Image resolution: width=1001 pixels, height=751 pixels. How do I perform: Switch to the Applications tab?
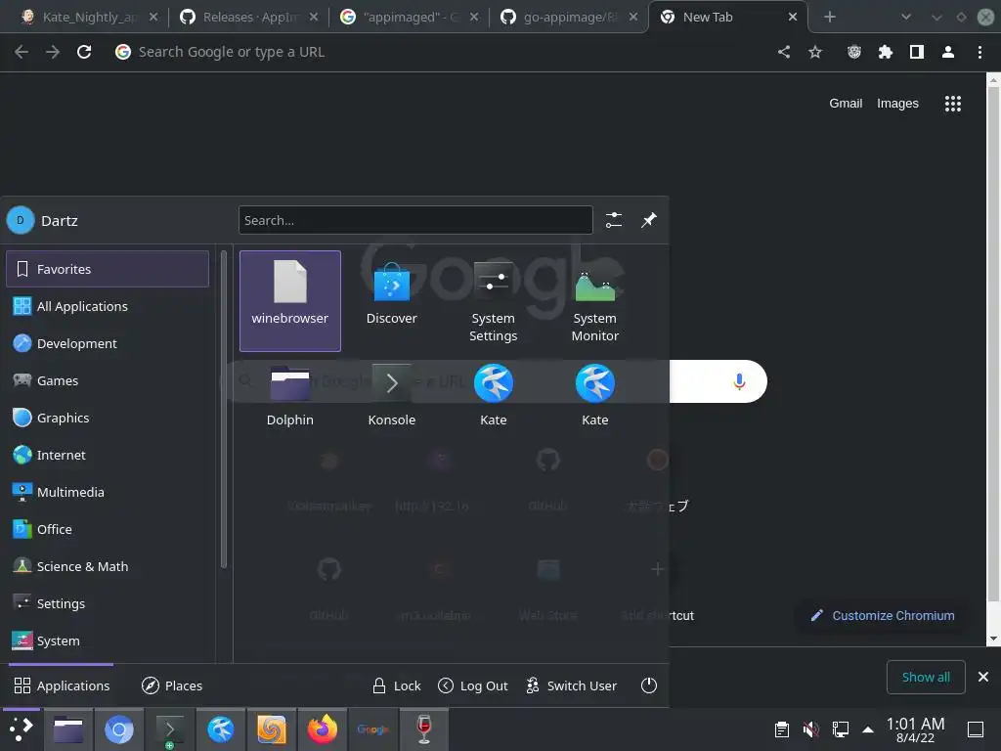62,685
